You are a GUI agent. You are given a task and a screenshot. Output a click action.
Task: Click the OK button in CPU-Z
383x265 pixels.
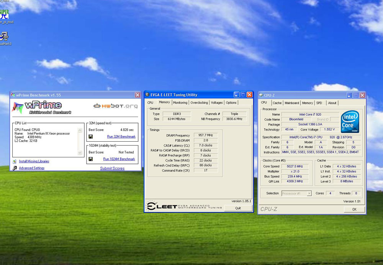[354, 209]
